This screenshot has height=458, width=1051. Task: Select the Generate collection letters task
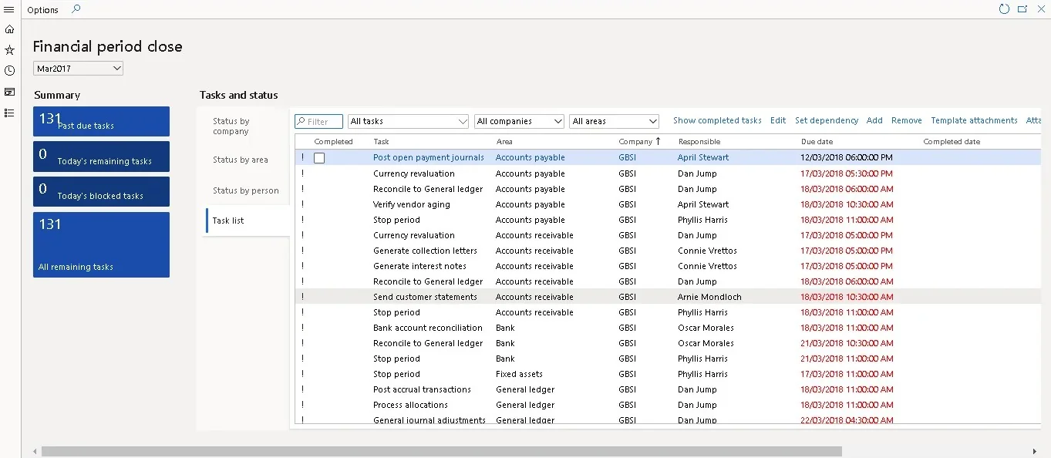425,251
